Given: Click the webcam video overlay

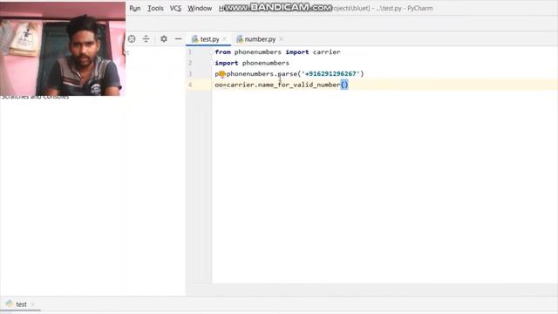Looking at the screenshot, I should (63, 49).
